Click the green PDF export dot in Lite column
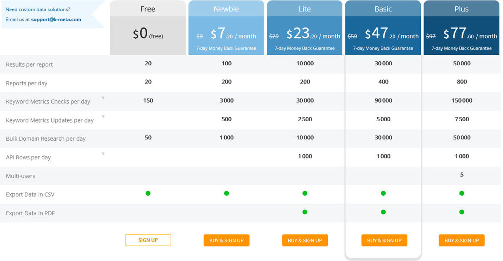This screenshot has height=261, width=503. (305, 212)
